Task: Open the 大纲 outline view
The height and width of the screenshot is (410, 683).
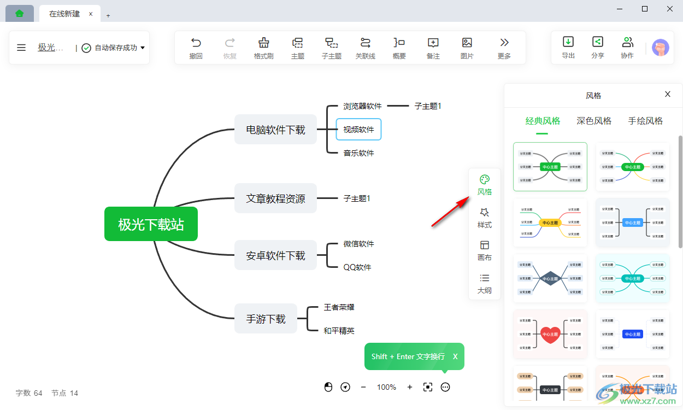Action: [485, 283]
